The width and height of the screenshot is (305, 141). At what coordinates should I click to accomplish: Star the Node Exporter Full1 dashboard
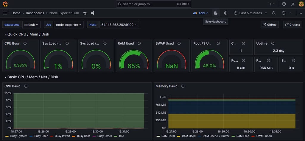85,13
